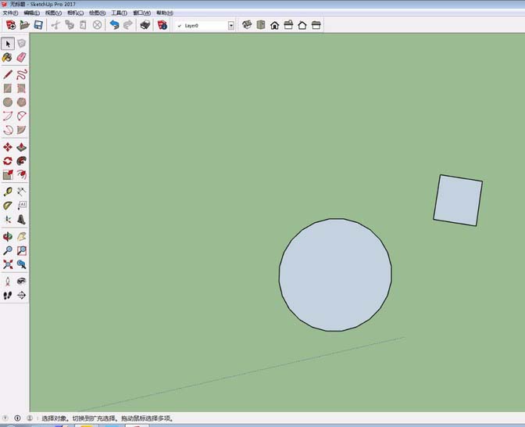Switch to Front view house icon
The height and width of the screenshot is (427, 525).
(x=275, y=25)
